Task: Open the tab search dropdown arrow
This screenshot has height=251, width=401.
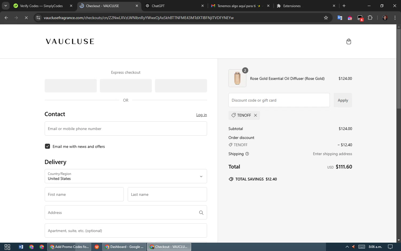Action: [x=6, y=6]
